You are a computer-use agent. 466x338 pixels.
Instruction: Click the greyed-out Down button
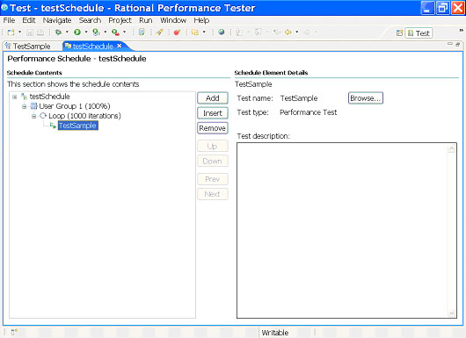click(213, 162)
